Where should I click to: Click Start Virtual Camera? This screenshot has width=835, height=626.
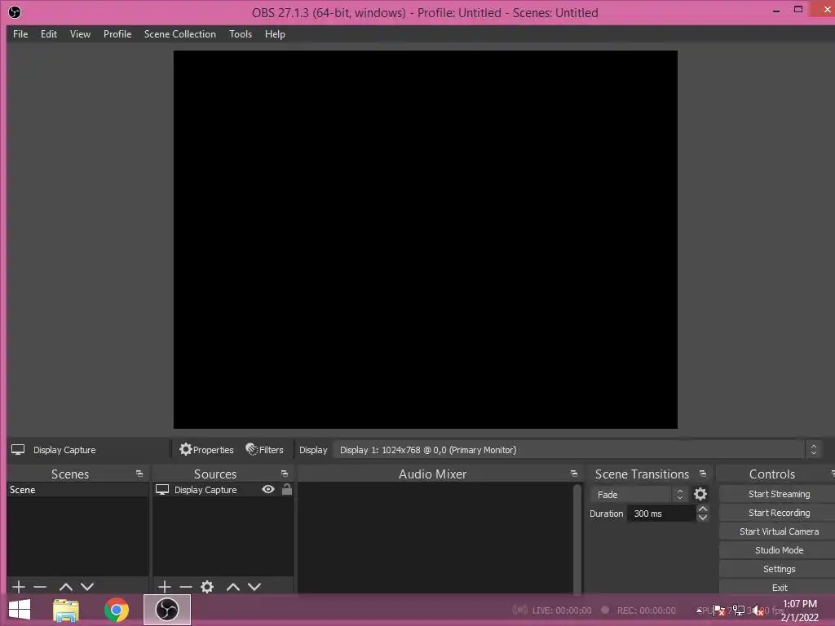(779, 531)
